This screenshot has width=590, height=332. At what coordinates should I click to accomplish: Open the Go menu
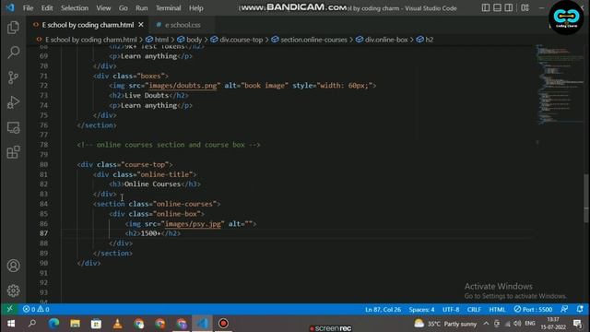pos(123,8)
